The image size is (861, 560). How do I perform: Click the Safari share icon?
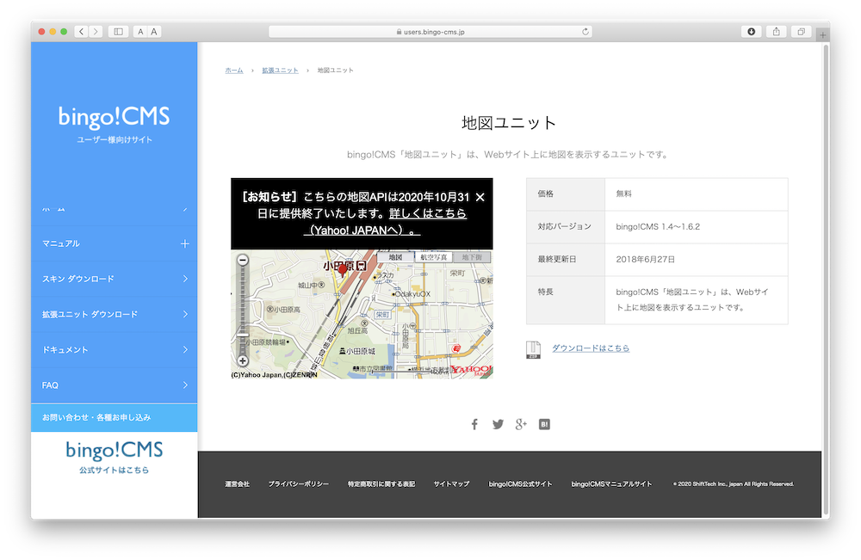[x=776, y=32]
